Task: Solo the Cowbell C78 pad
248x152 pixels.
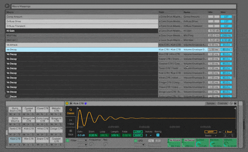Action: 60,145
